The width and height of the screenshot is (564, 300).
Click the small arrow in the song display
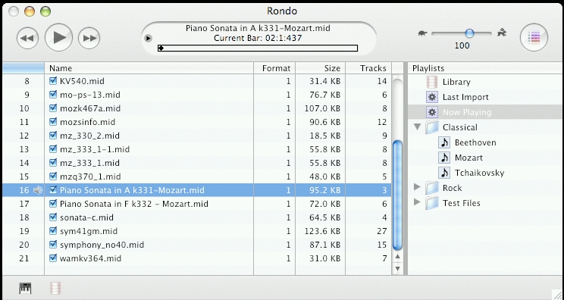[148, 38]
